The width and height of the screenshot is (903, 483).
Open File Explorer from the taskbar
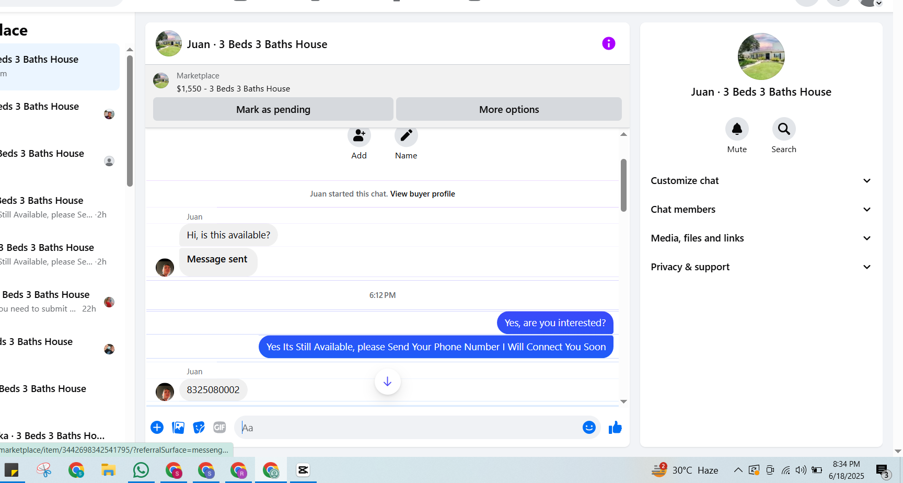108,470
